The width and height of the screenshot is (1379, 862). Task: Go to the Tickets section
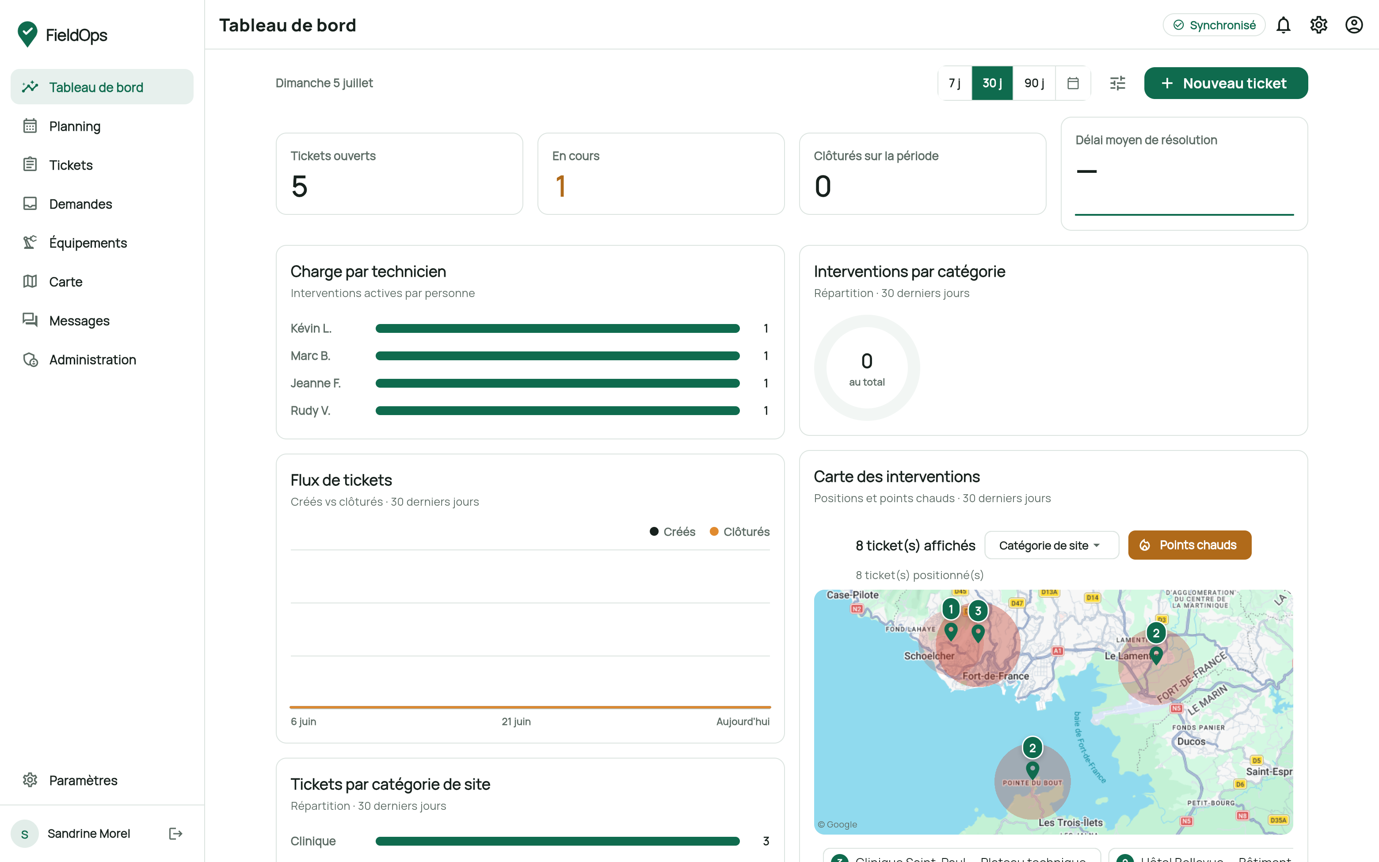pos(102,165)
